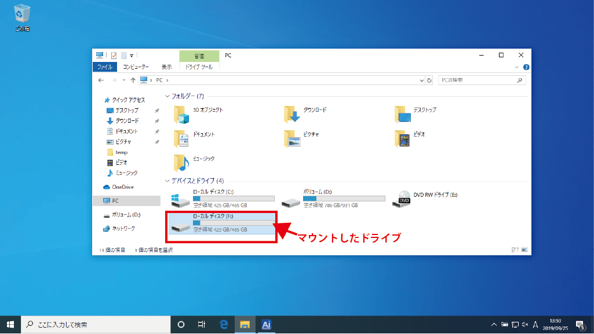Open the DVD RW Drive (E:)

pyautogui.click(x=401, y=199)
